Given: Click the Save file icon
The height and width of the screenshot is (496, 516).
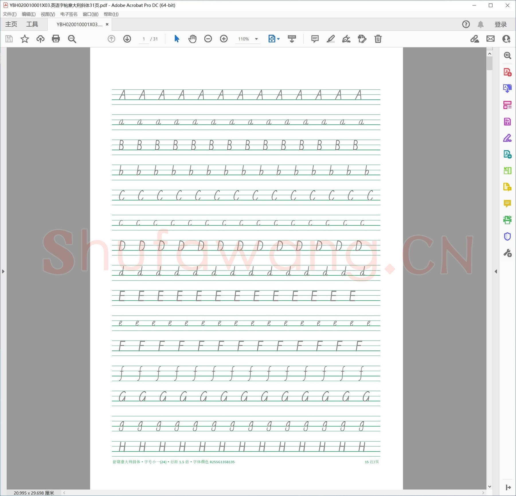Looking at the screenshot, I should [x=9, y=39].
